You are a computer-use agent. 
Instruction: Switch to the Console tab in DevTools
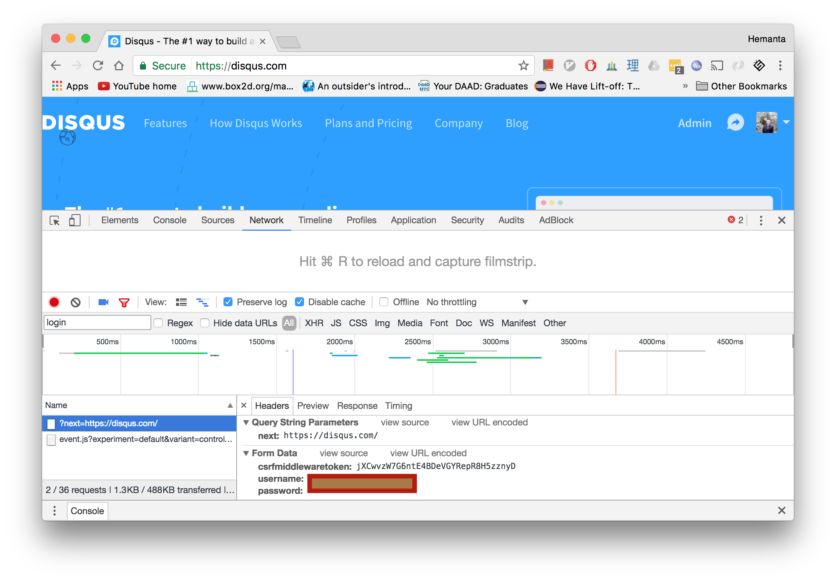170,220
